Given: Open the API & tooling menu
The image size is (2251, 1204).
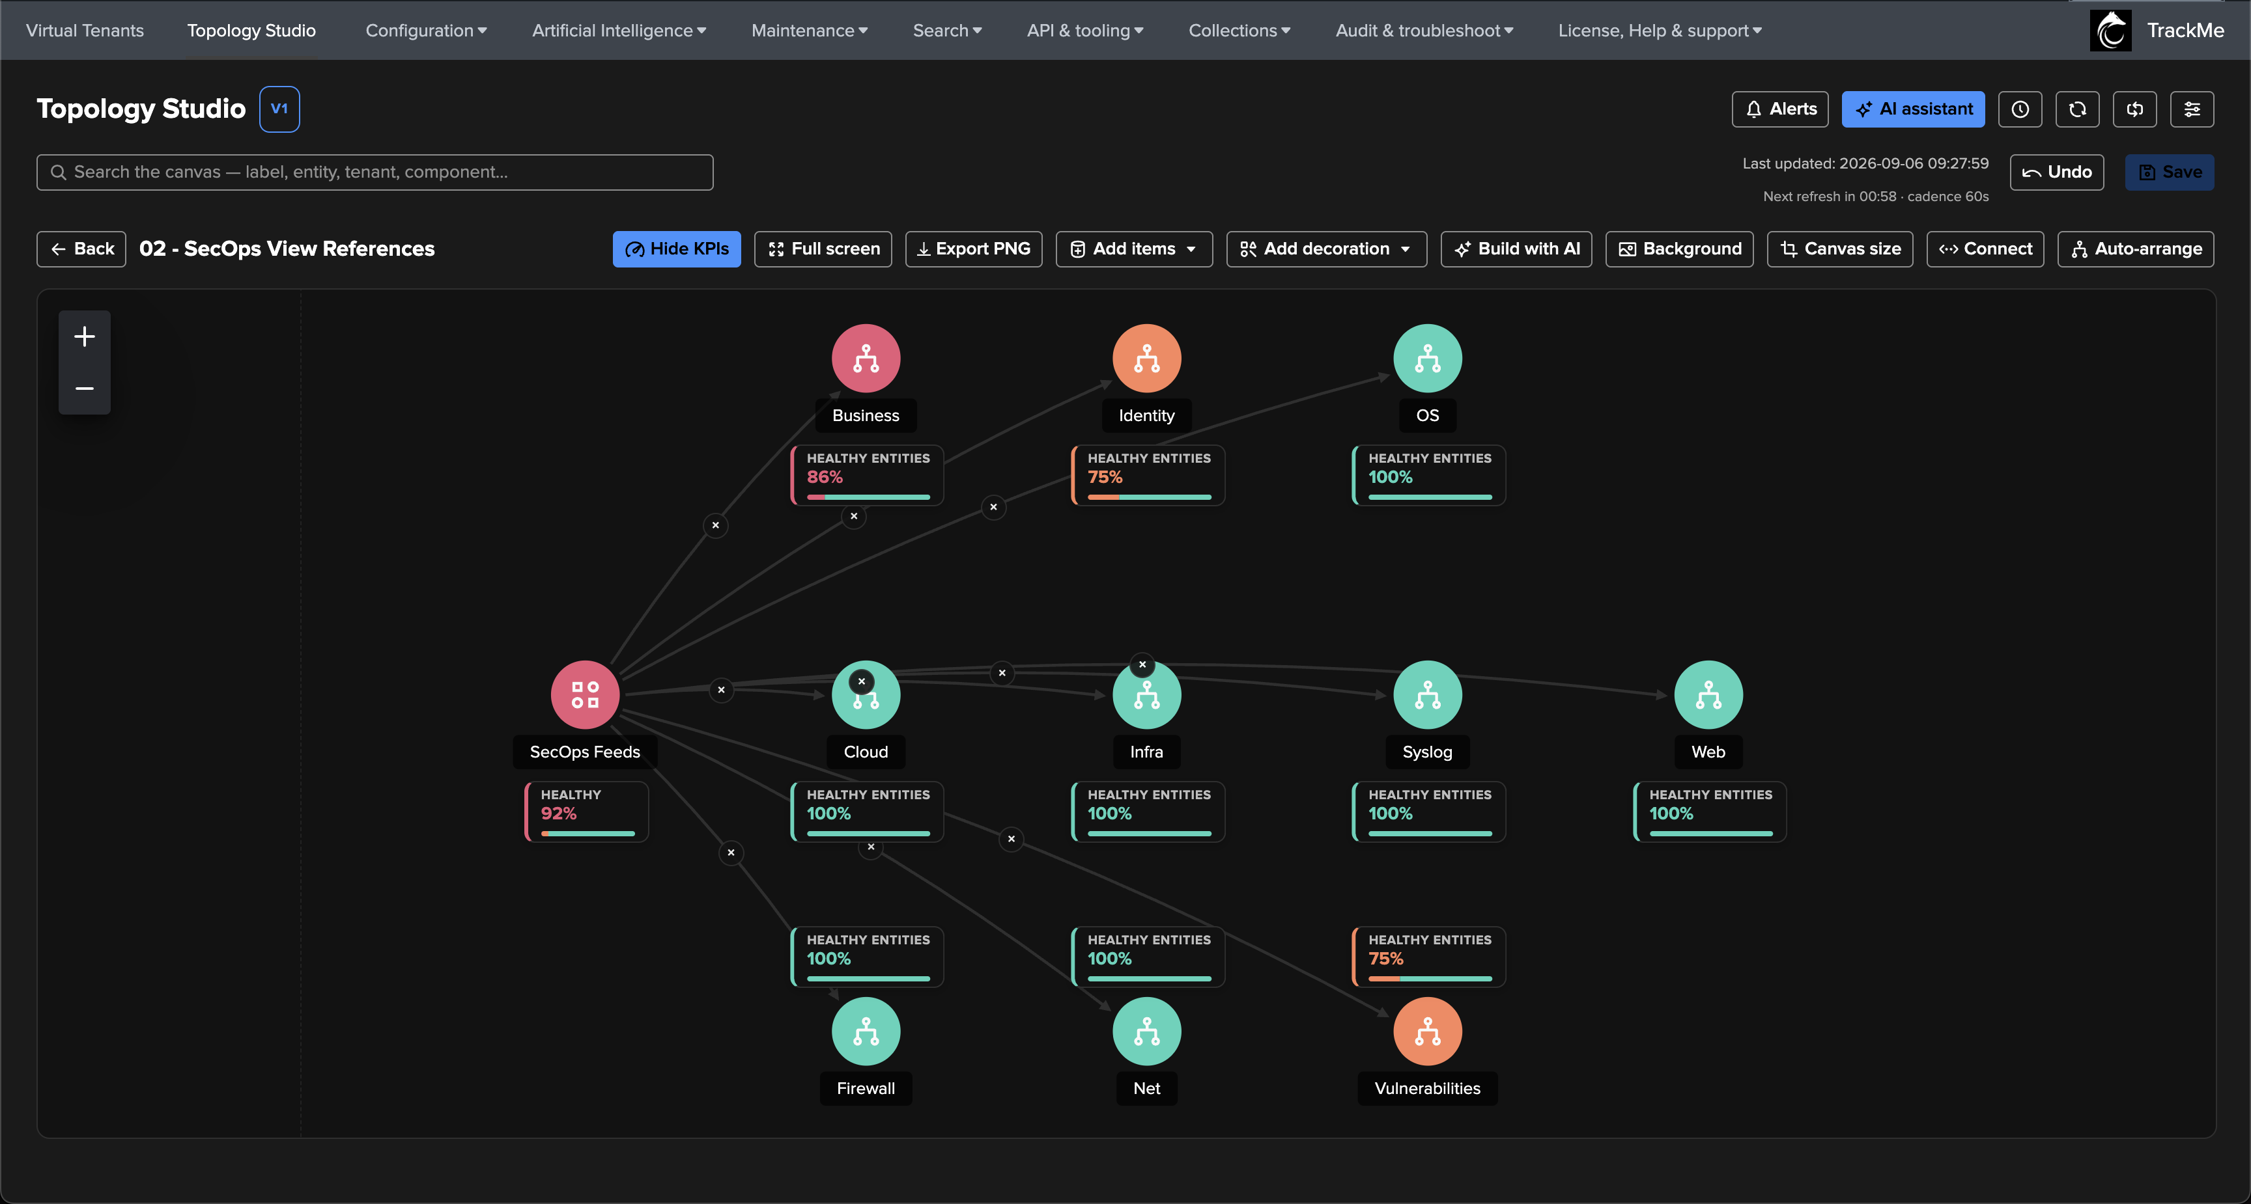Looking at the screenshot, I should pos(1084,31).
